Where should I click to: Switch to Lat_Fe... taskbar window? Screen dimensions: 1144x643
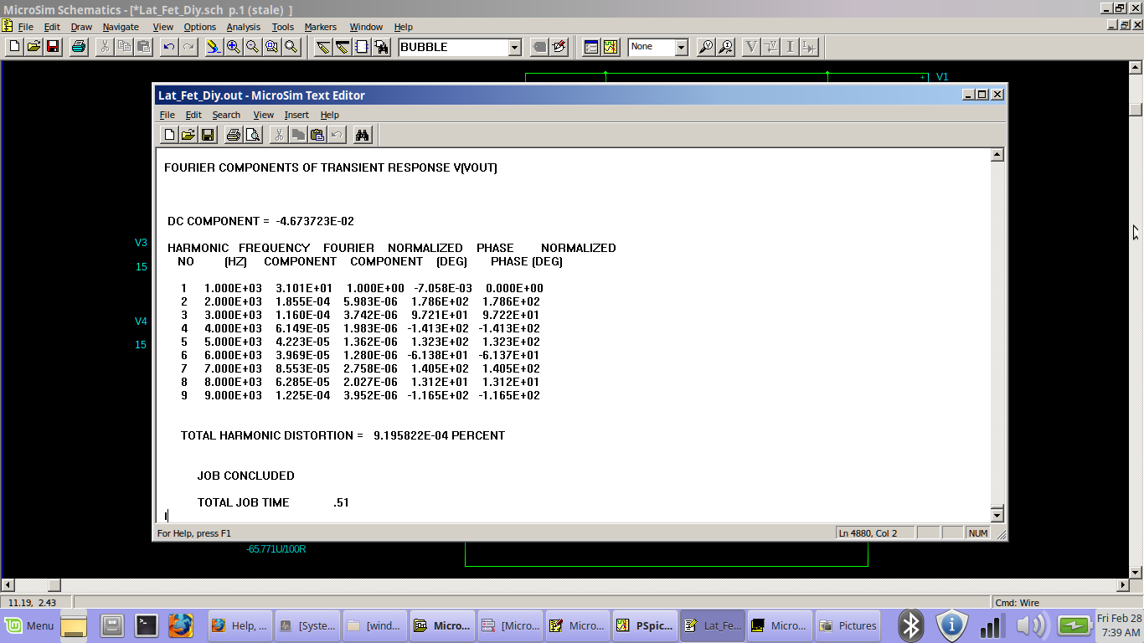[x=712, y=625]
